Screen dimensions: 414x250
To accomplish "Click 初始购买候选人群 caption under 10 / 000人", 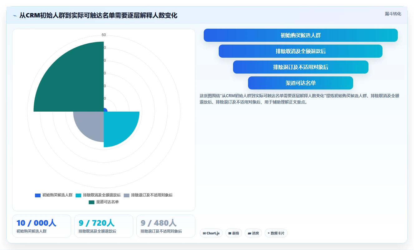I will pos(32,231).
